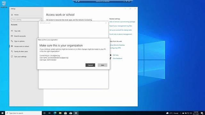Open Cortana from the taskbar
The image size is (205, 115).
(x=44, y=113)
